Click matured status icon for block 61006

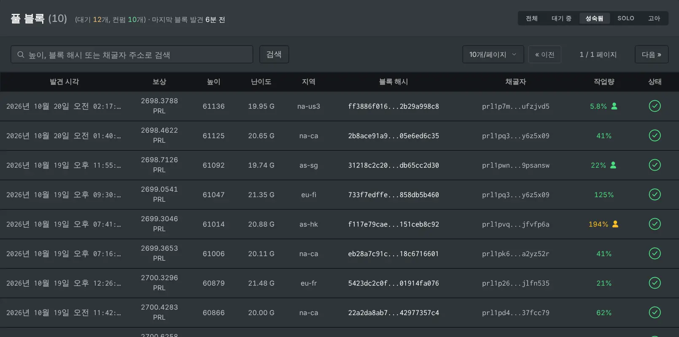(655, 254)
